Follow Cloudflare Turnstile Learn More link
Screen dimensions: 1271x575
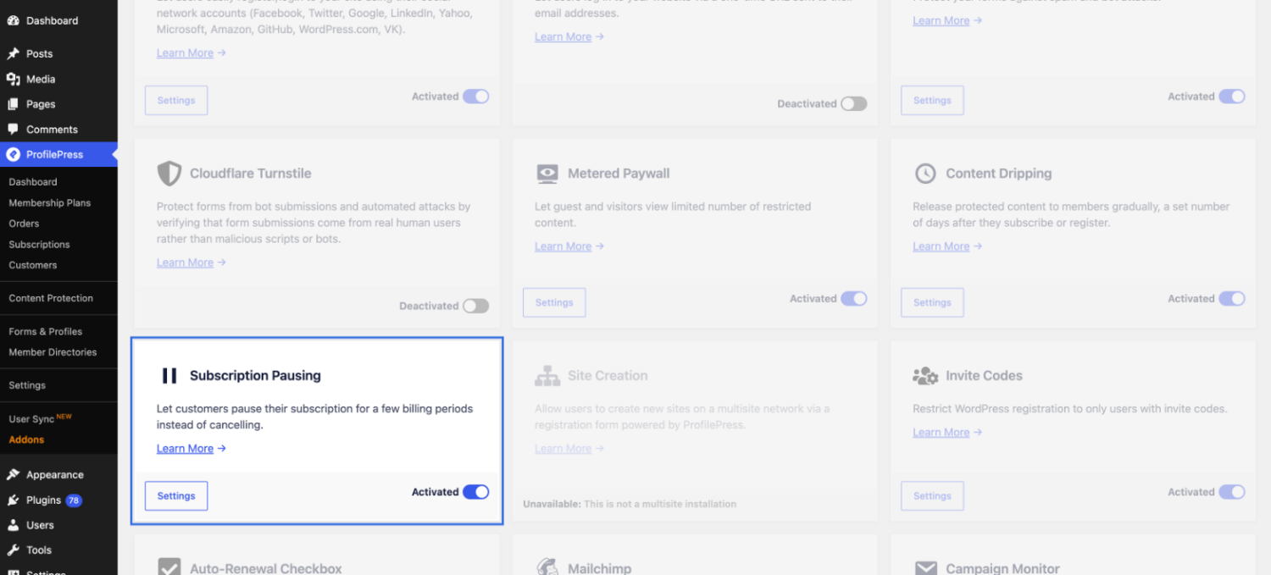pyautogui.click(x=191, y=263)
